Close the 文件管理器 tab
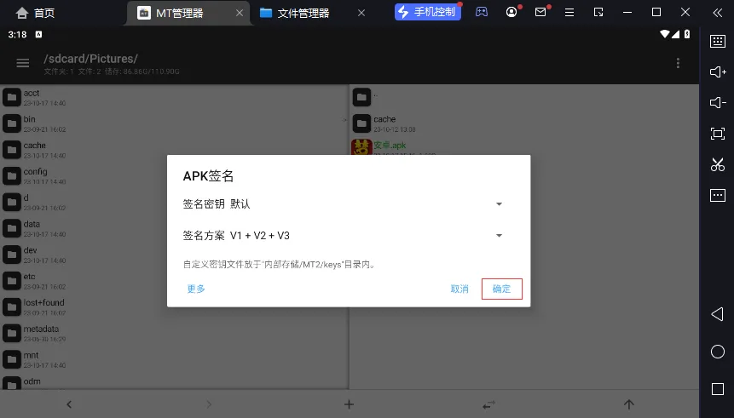 pyautogui.click(x=361, y=13)
